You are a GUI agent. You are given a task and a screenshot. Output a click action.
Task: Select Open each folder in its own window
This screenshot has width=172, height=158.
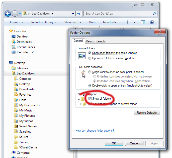(90, 58)
